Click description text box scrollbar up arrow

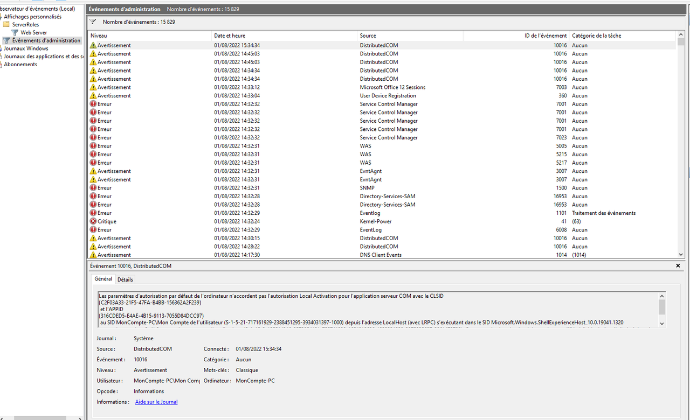tap(661, 296)
